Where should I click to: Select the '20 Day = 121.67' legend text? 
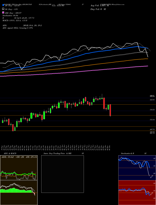pos(12,6)
